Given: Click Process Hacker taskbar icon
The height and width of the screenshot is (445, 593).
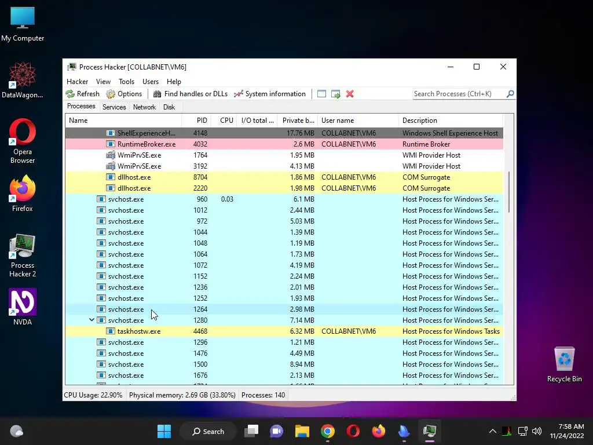Looking at the screenshot, I should 429,431.
